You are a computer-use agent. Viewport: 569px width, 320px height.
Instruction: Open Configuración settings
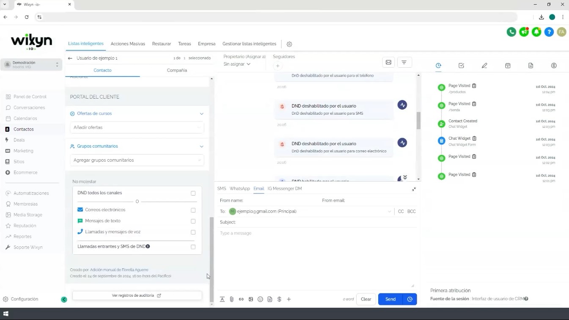tap(24, 299)
